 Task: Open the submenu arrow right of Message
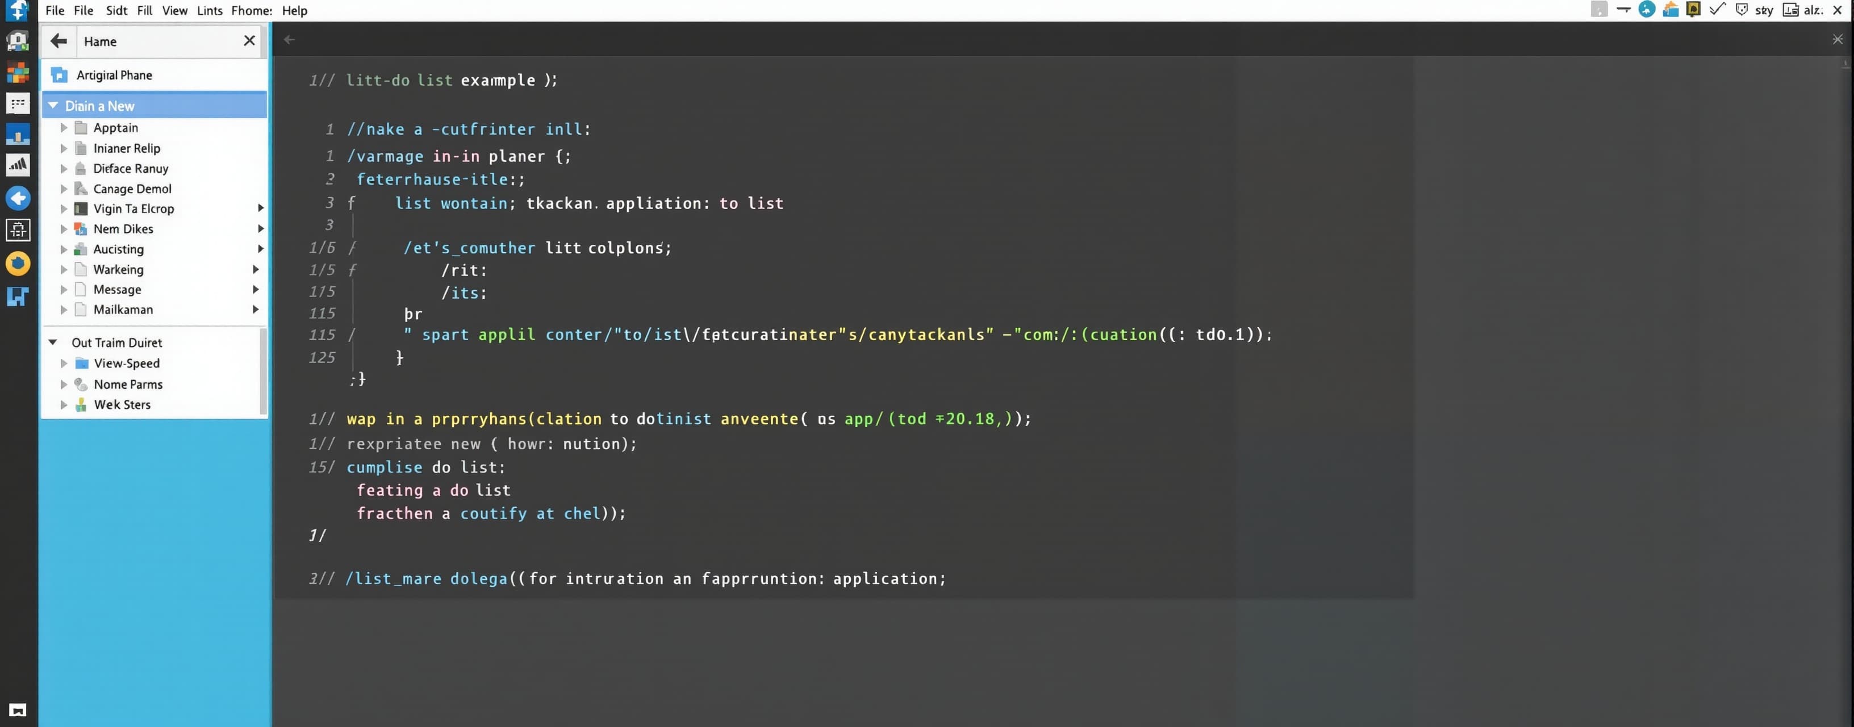click(x=256, y=289)
